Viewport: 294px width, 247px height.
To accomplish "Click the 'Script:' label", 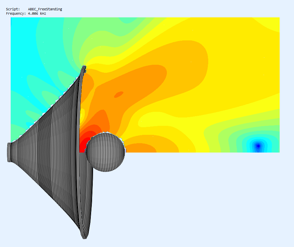I will pos(13,9).
